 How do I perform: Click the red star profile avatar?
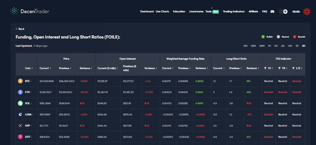[307, 11]
